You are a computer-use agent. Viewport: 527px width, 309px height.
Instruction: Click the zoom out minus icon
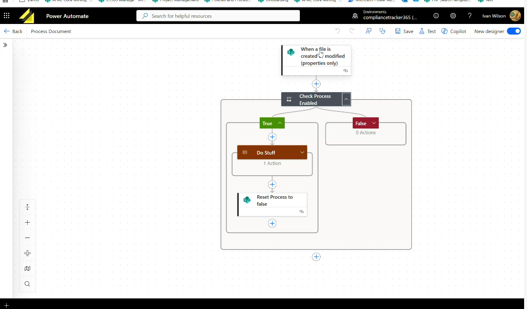coord(28,238)
